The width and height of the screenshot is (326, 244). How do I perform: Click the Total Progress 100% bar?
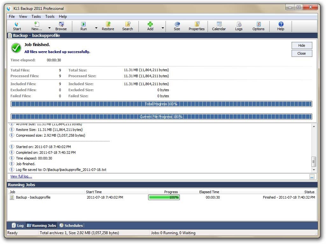(x=161, y=104)
